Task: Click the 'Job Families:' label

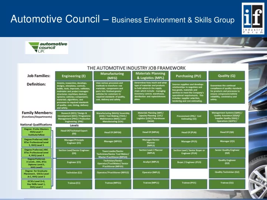Action: [x=39, y=76]
